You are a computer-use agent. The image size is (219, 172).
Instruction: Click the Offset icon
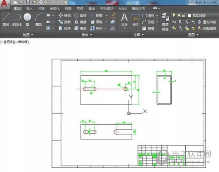(113, 28)
